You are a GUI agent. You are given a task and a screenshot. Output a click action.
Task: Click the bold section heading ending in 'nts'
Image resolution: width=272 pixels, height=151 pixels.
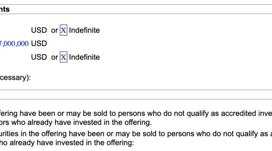(5, 9)
